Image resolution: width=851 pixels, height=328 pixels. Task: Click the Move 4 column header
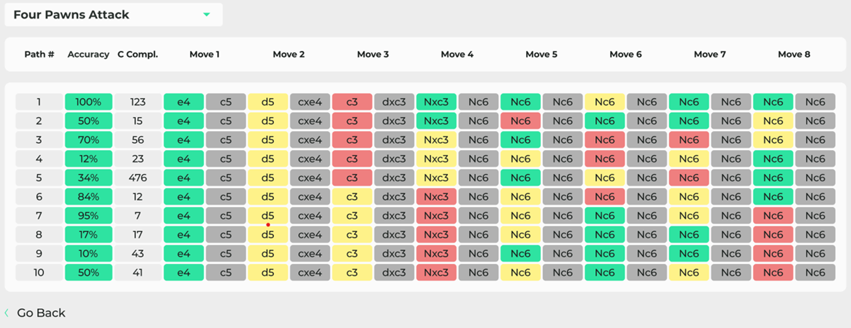click(457, 55)
